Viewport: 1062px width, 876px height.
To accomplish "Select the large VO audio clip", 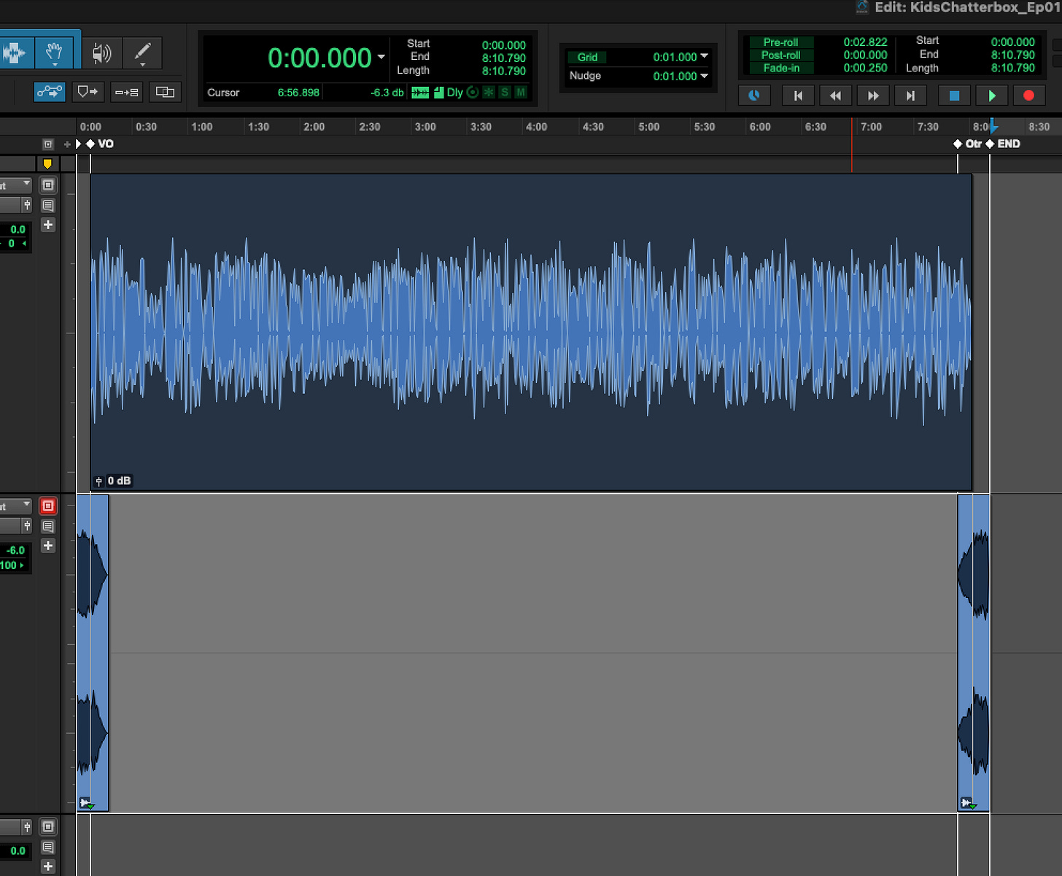I will point(531,332).
